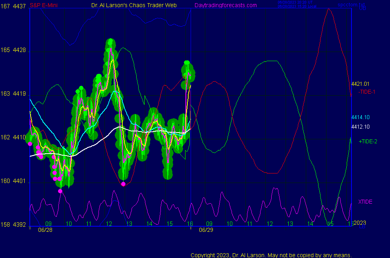The height and width of the screenshot is (258, 390).
Task: Click the XTIDE magenta legend label
Action: point(365,202)
